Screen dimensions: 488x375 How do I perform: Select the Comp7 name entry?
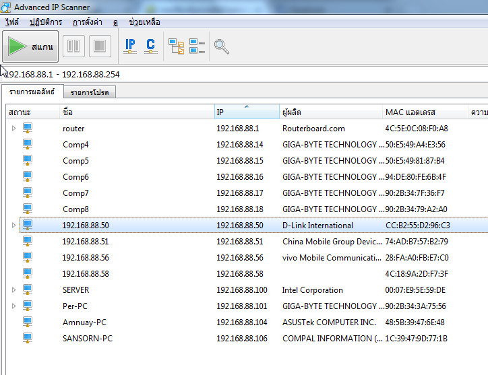click(75, 193)
